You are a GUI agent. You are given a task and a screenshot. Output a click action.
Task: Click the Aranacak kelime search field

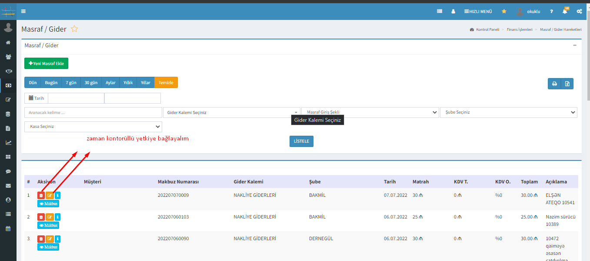point(93,112)
